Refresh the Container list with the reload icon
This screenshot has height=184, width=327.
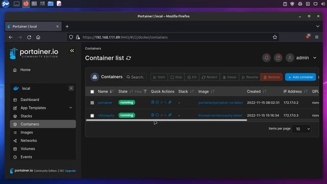tap(128, 58)
